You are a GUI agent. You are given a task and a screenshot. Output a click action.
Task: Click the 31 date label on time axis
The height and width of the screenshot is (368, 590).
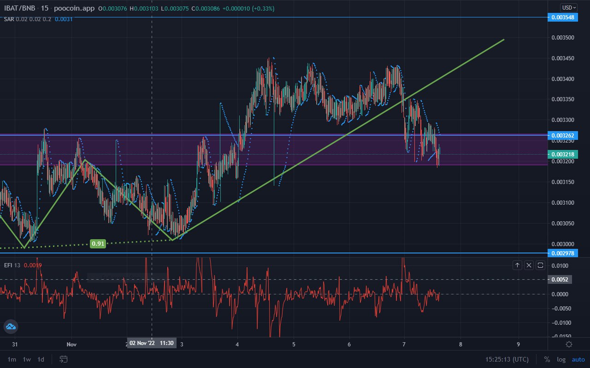15,344
